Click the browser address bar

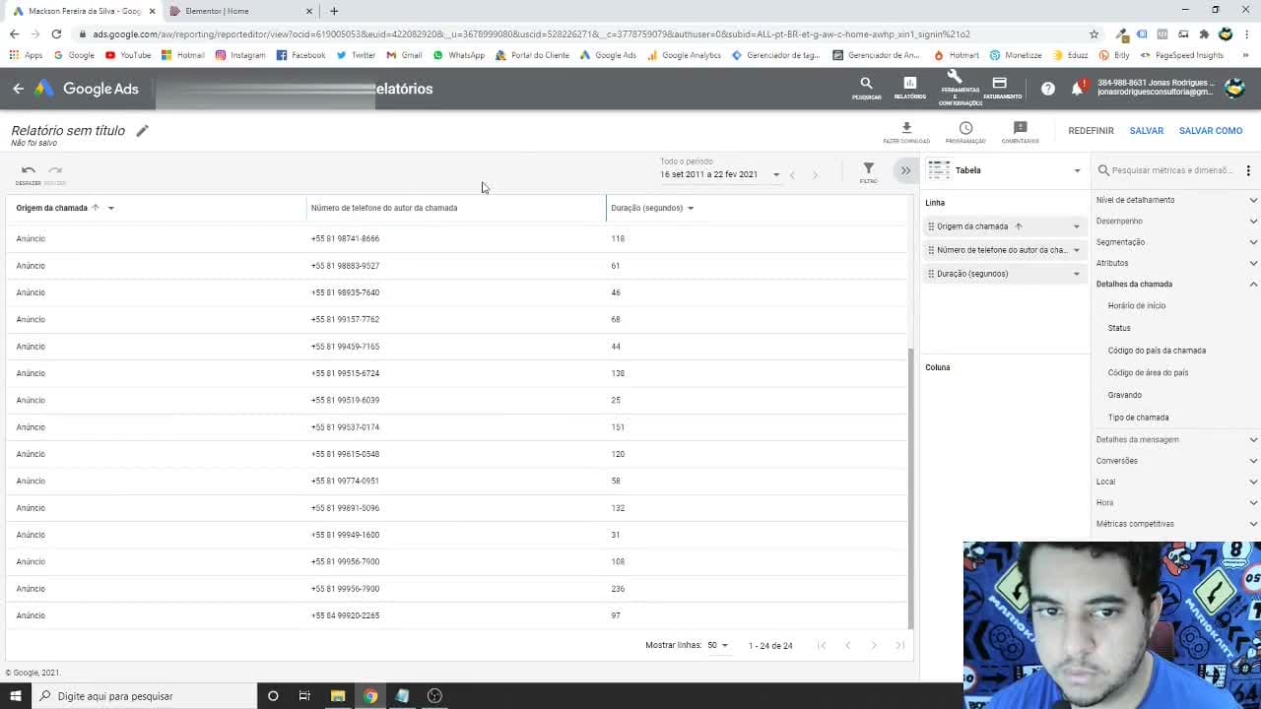(x=581, y=33)
